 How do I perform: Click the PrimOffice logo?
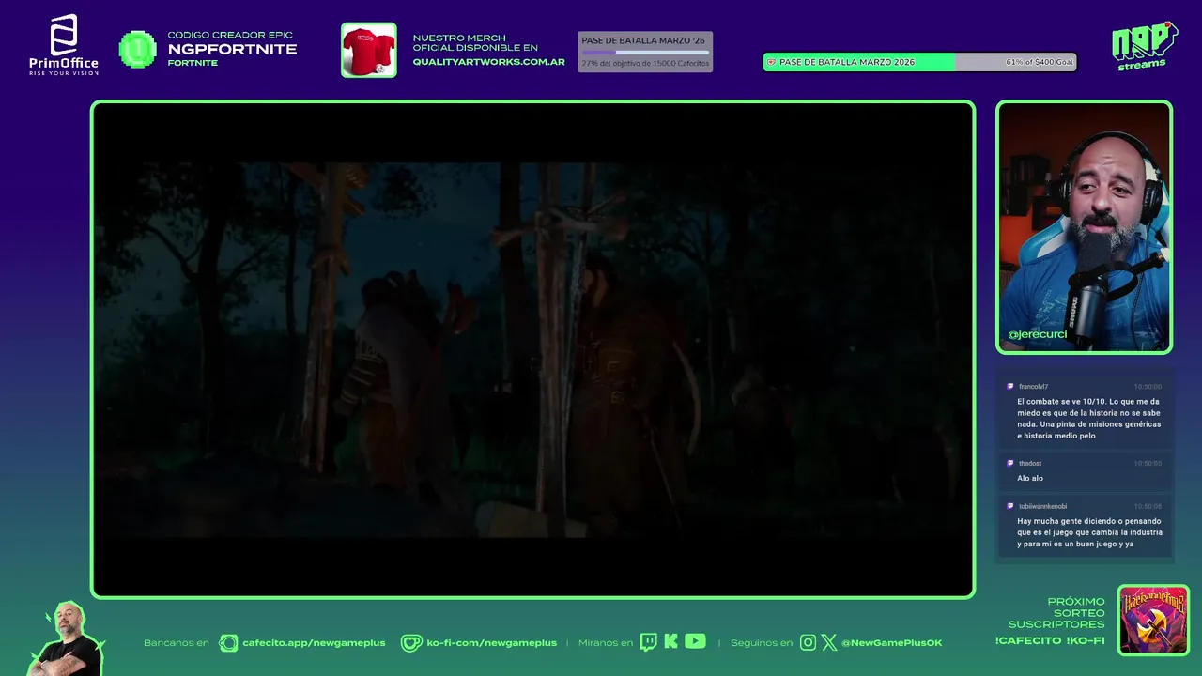coord(63,45)
